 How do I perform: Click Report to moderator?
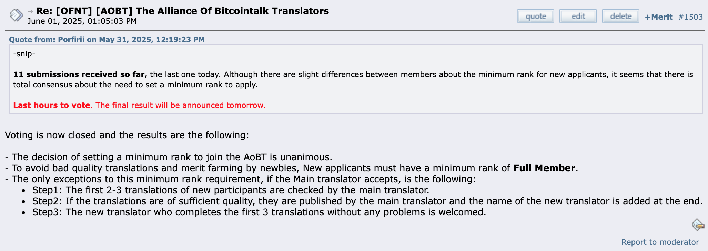pos(660,242)
